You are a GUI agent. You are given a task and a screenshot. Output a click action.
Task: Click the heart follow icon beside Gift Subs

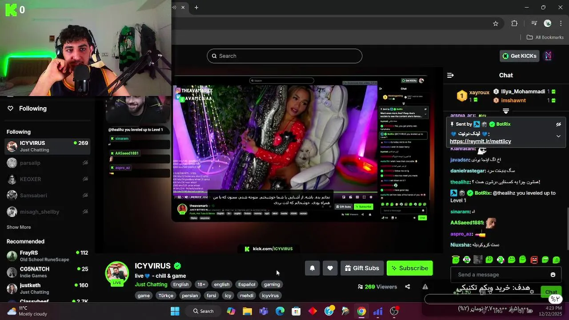[330, 268]
